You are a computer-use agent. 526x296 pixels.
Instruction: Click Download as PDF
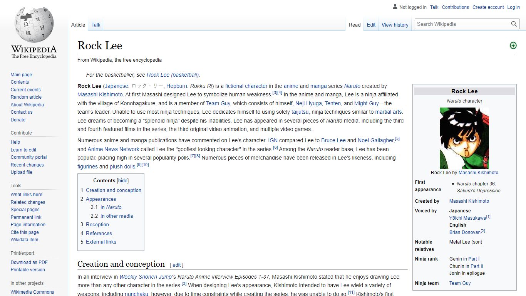29,262
